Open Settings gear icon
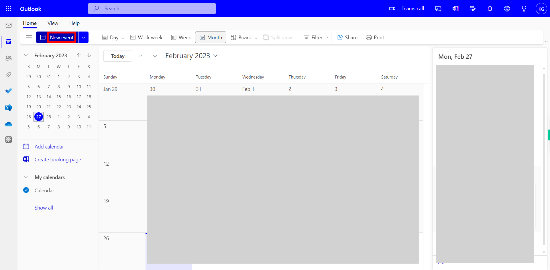 point(507,9)
